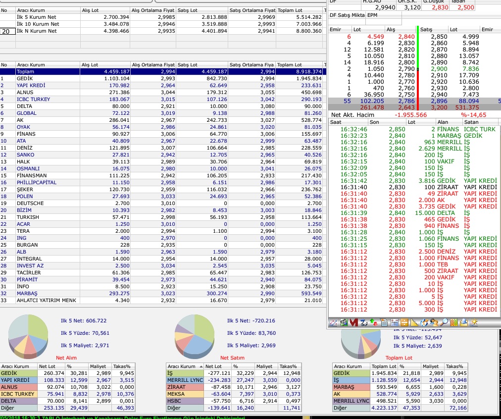Viewport: 501px width, 419px height.
Task: Click the DF Satış Mikta label
Action: [x=347, y=15]
